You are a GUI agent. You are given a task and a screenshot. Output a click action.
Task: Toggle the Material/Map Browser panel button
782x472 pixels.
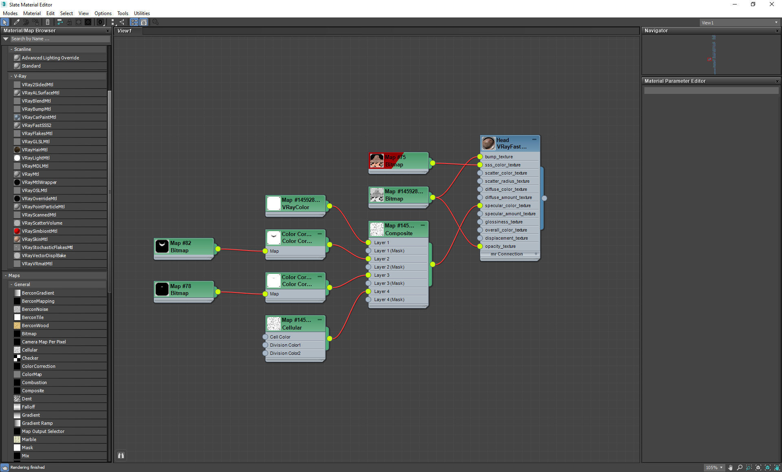pos(134,22)
